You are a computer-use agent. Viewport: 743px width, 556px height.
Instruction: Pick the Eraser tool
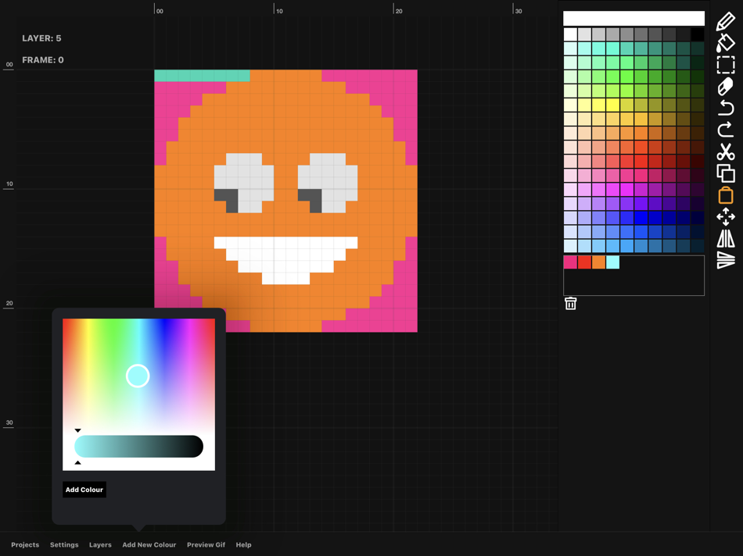point(725,86)
